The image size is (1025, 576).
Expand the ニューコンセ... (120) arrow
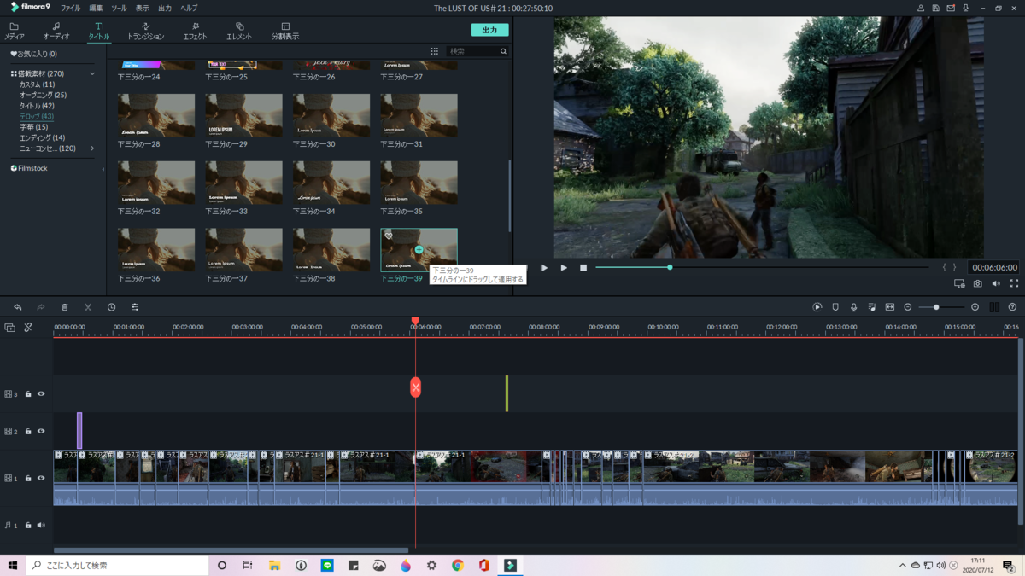[92, 148]
